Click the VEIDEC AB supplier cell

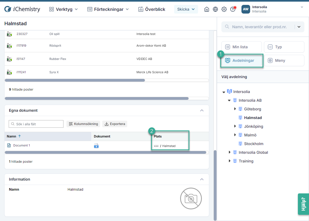point(144,59)
